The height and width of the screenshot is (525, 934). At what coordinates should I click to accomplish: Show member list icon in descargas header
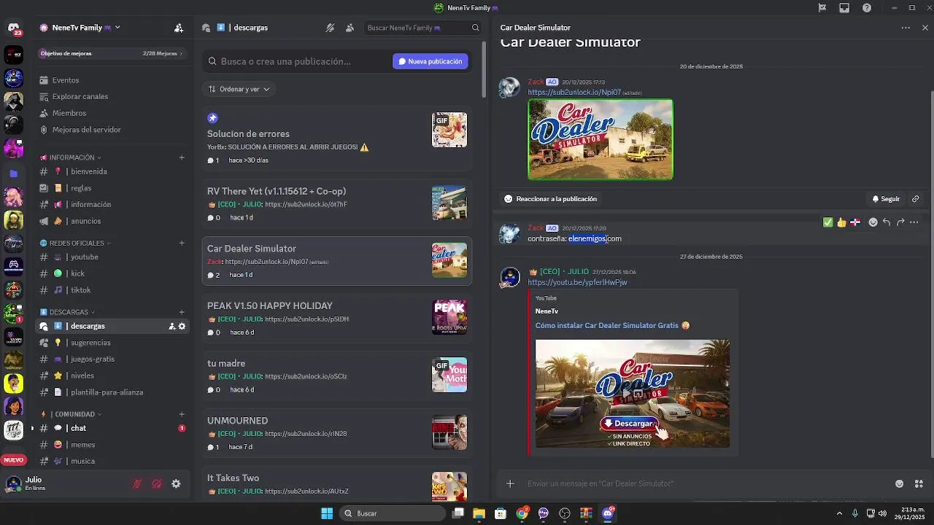pos(350,28)
